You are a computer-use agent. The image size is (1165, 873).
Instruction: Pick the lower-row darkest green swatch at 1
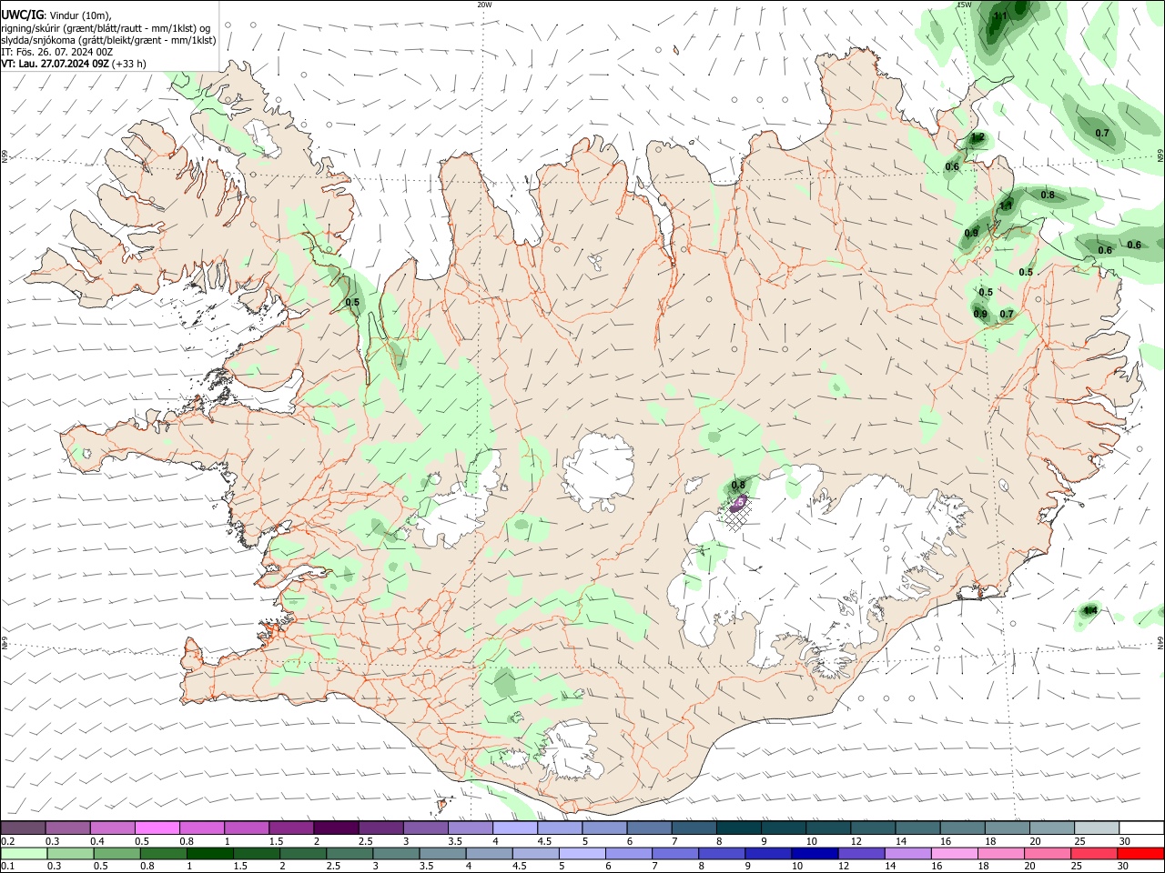[x=210, y=853]
